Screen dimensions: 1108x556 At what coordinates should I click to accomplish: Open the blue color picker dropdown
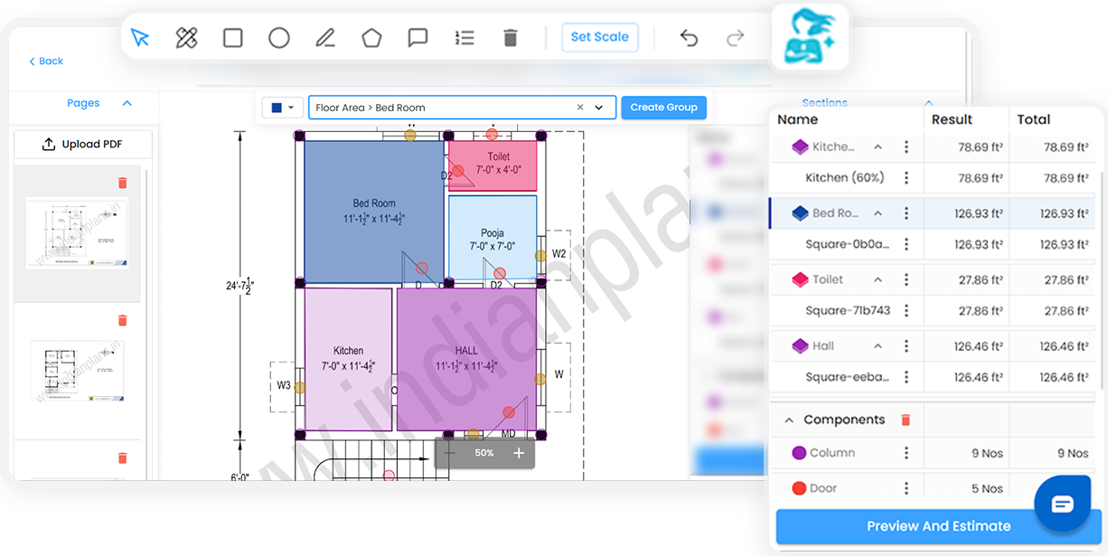pyautogui.click(x=283, y=108)
